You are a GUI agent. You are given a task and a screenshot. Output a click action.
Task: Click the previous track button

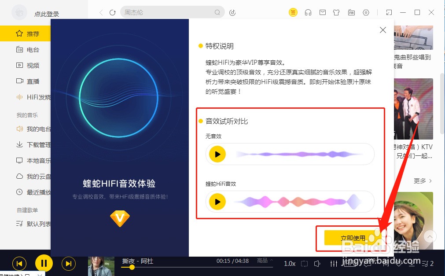19,264
